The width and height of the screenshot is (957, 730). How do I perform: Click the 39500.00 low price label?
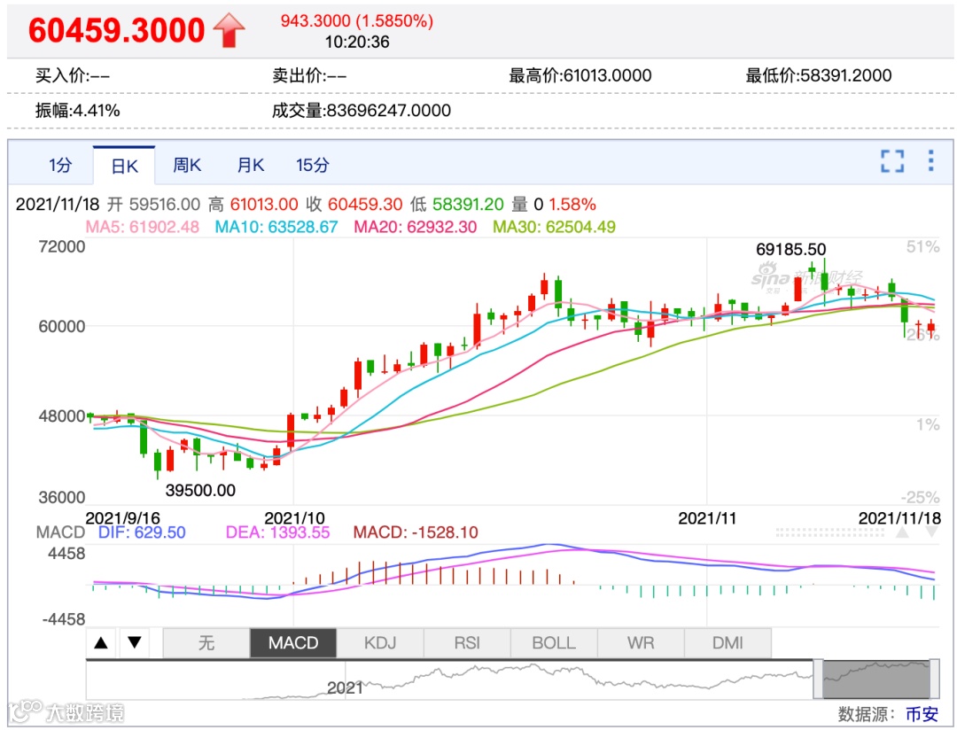click(x=200, y=491)
